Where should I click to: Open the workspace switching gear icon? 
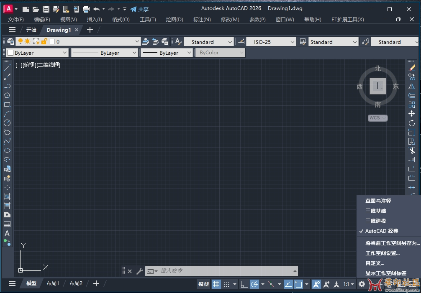coord(362,284)
